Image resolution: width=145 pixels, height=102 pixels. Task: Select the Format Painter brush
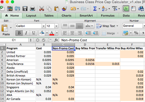pos(64,9)
